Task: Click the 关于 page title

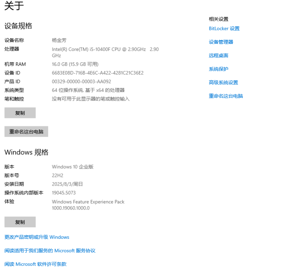Action: 14,6
